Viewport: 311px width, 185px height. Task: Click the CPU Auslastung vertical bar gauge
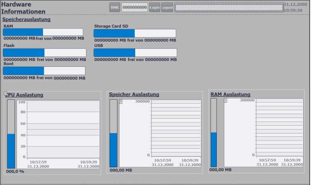(11, 134)
